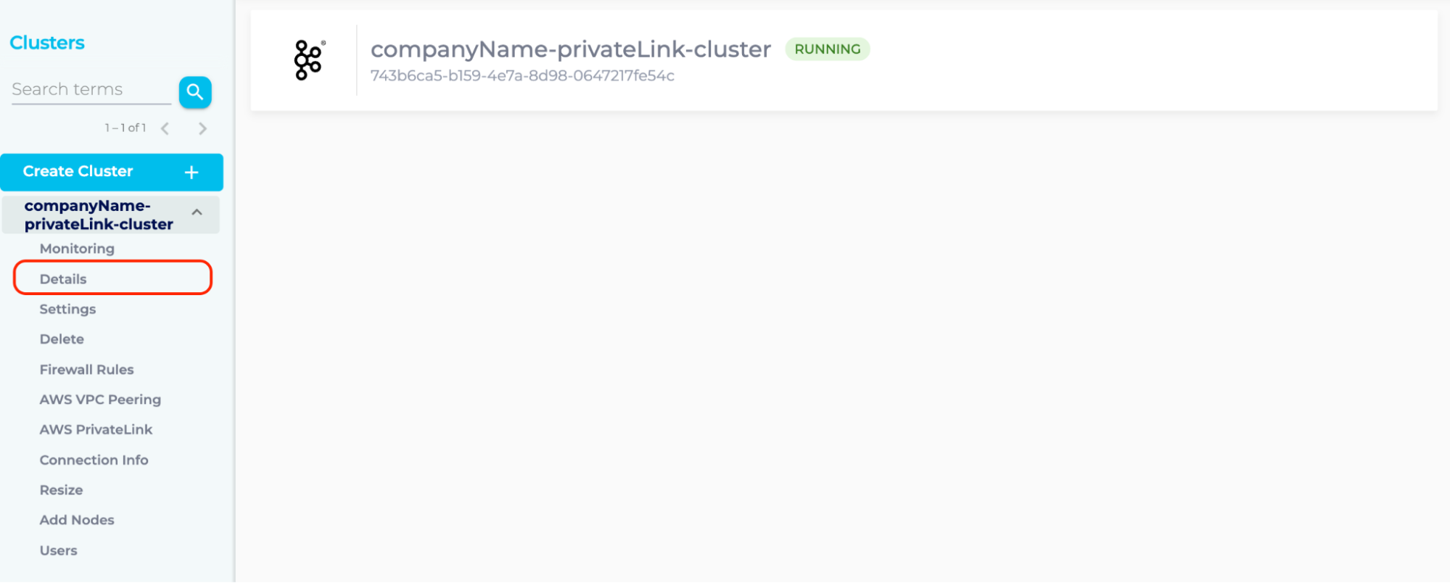This screenshot has width=1450, height=583.
Task: Open cluster Settings
Action: click(67, 309)
